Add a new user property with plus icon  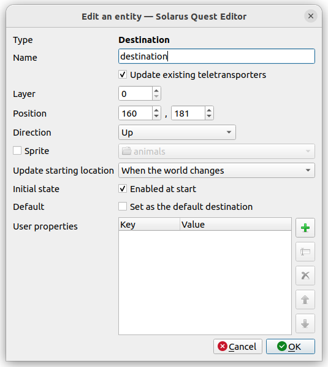(305, 228)
